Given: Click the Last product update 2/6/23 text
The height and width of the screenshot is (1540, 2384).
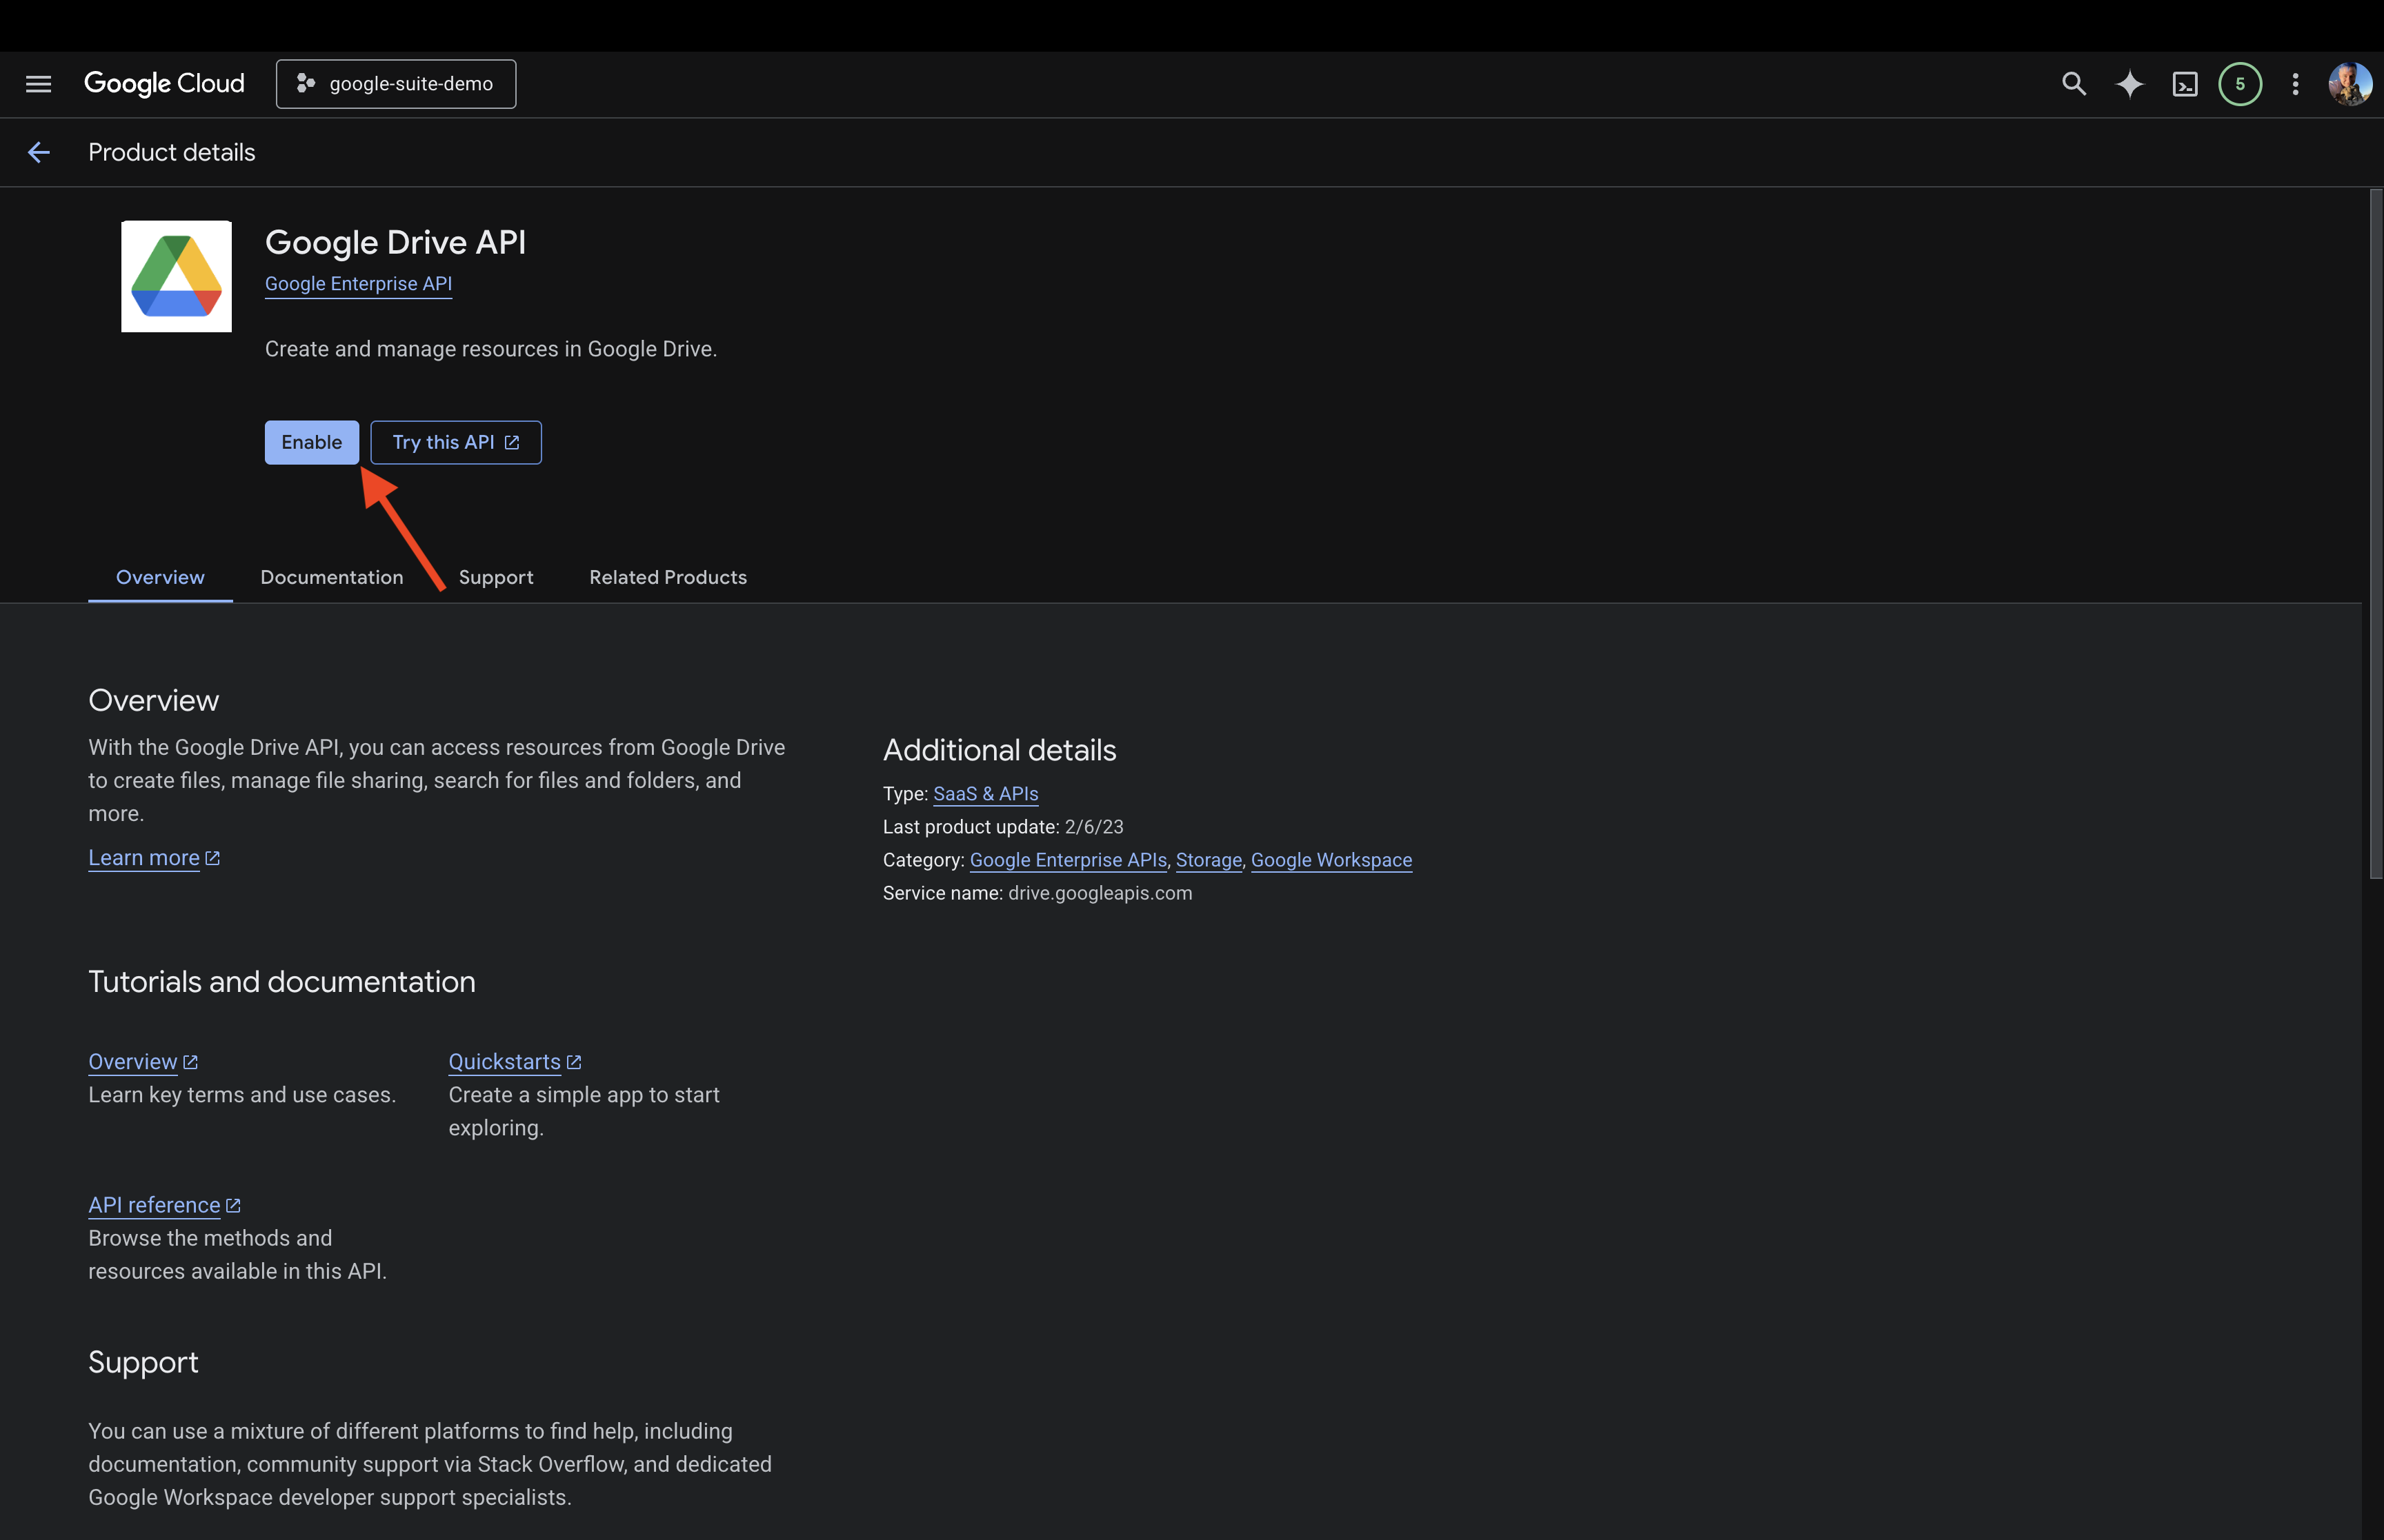Looking at the screenshot, I should [x=1002, y=827].
